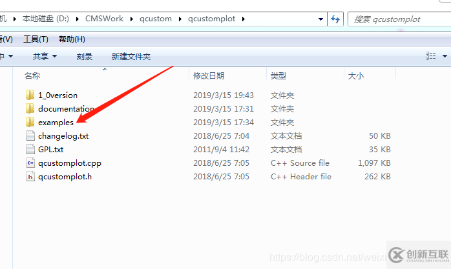The image size is (451, 269).
Task: Open the 共享 dropdown in the toolbar
Action: [x=45, y=56]
